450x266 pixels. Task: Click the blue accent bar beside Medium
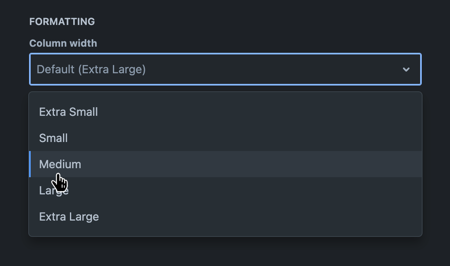[30, 164]
